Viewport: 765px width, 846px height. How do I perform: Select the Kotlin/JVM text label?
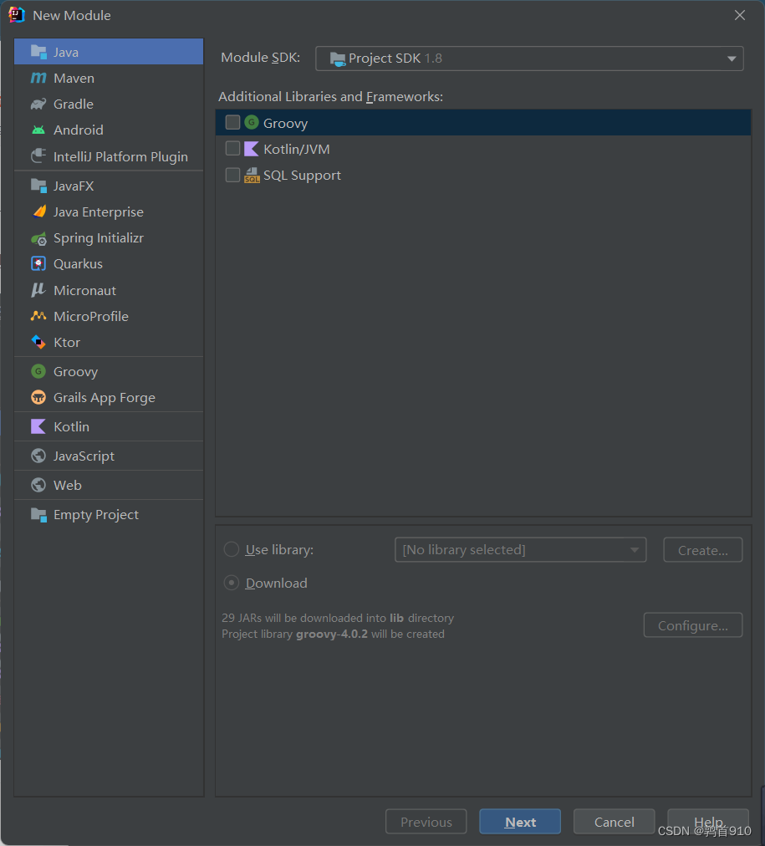tap(297, 149)
